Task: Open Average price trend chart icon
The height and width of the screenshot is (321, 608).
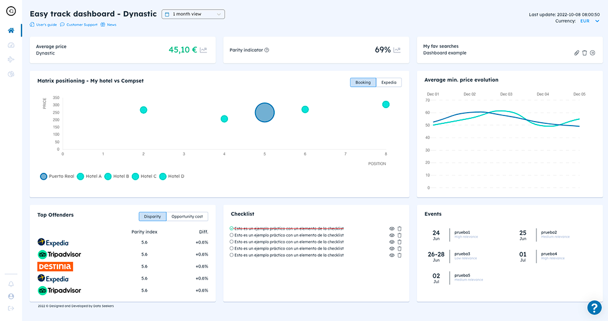Action: tap(203, 50)
